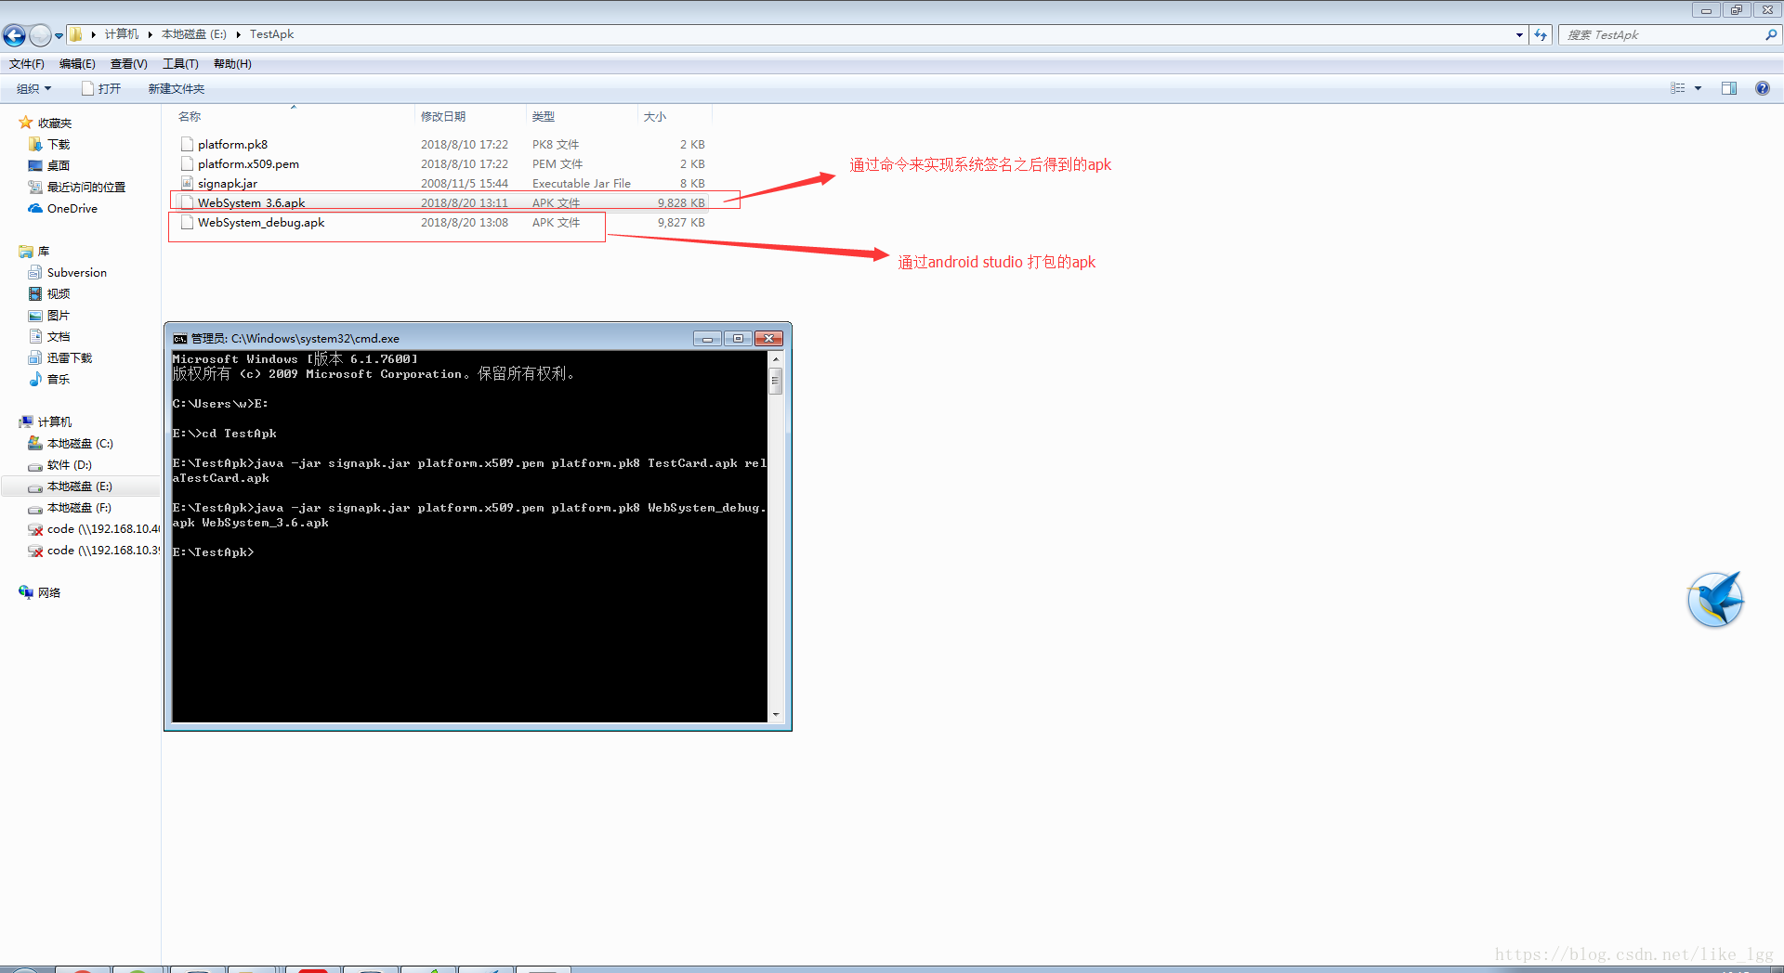The height and width of the screenshot is (973, 1784).
Task: Click the search magnifier icon
Action: 1771,35
